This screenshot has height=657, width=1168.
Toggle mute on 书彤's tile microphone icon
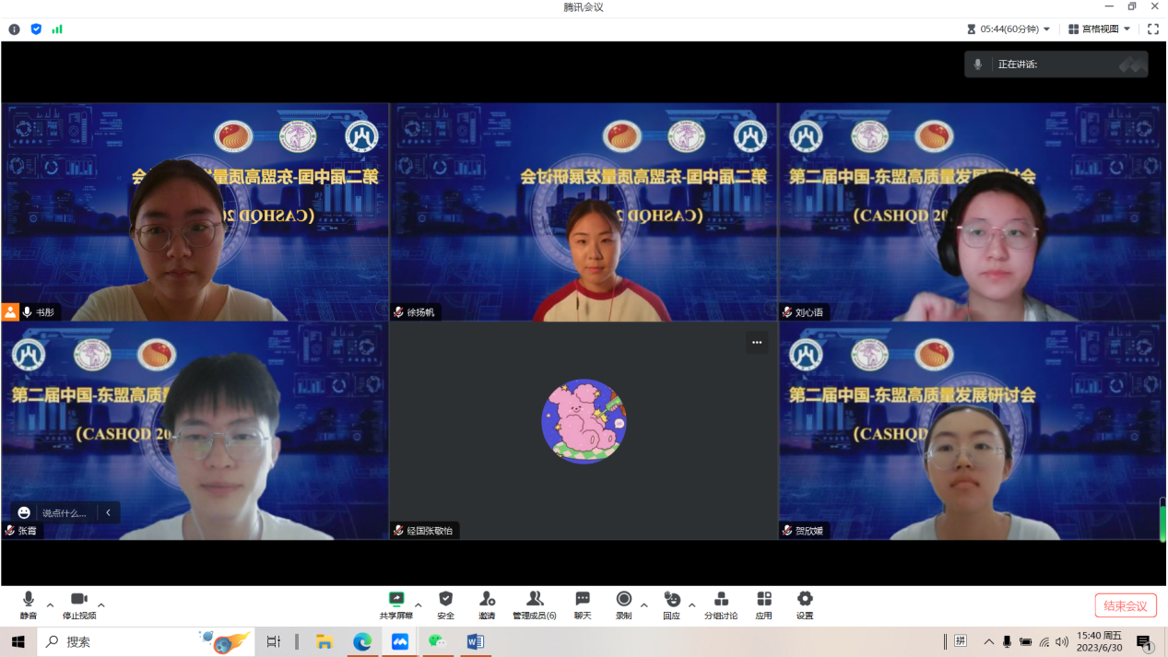click(x=27, y=311)
